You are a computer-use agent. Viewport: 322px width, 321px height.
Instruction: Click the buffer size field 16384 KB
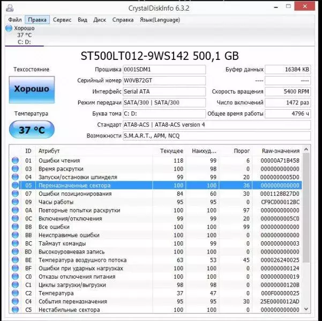288,70
